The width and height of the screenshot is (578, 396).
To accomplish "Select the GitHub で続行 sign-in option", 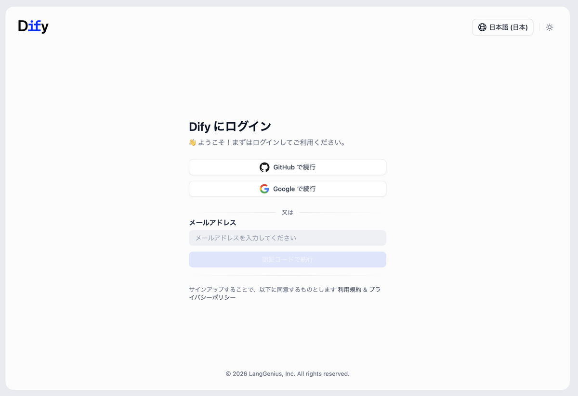I will point(288,167).
